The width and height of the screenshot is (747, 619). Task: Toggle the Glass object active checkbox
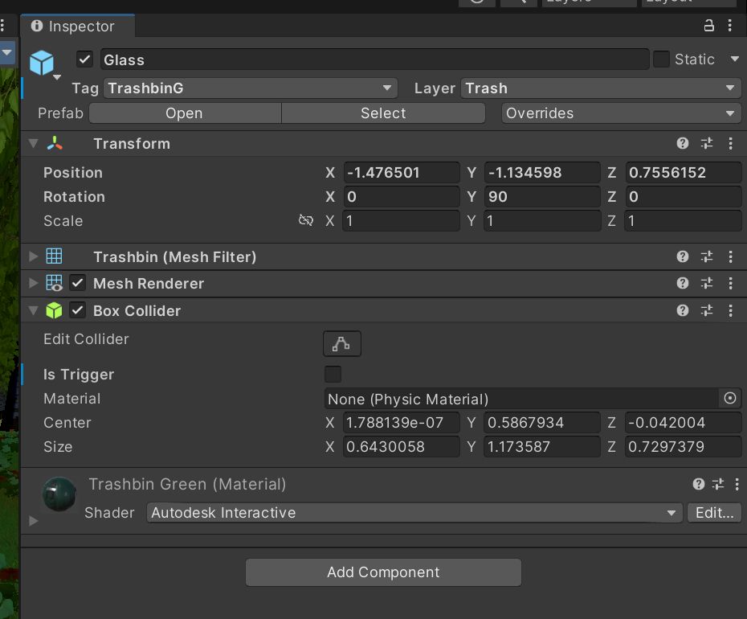click(84, 59)
